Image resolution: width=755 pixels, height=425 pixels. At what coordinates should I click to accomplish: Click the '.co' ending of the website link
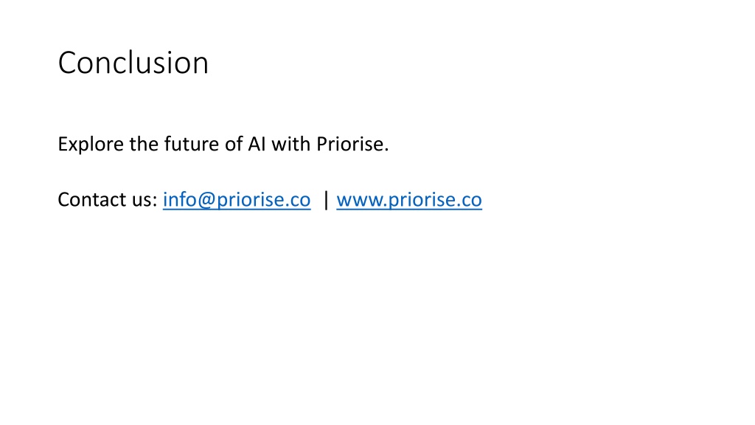[x=467, y=201]
